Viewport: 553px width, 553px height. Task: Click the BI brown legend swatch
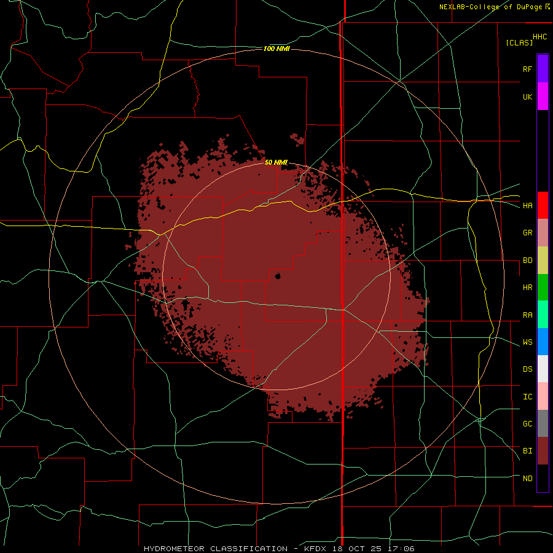tap(543, 451)
